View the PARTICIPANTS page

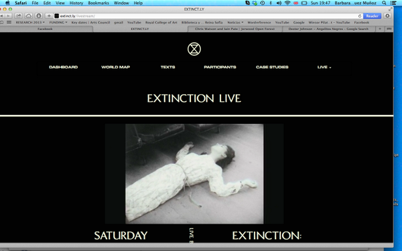(x=220, y=67)
